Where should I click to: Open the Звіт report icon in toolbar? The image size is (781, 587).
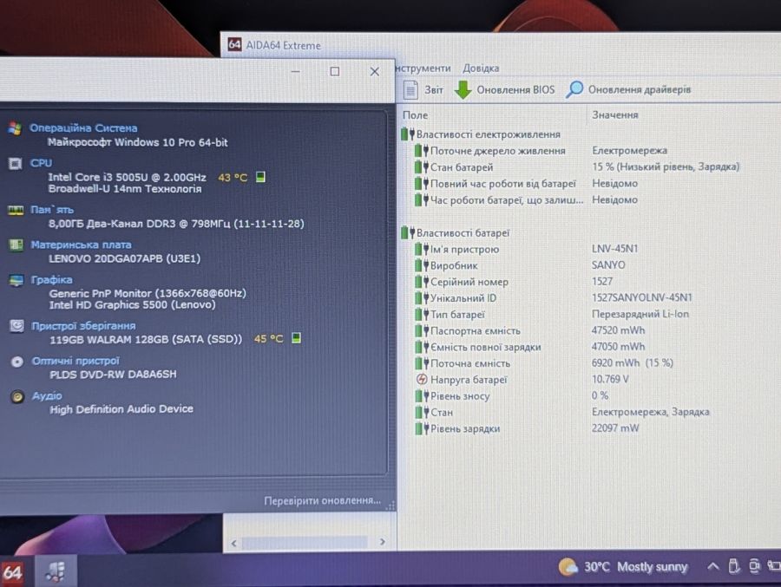tap(410, 90)
